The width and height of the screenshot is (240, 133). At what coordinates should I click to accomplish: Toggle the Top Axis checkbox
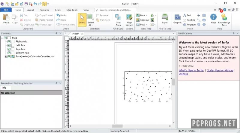click(x=9, y=49)
